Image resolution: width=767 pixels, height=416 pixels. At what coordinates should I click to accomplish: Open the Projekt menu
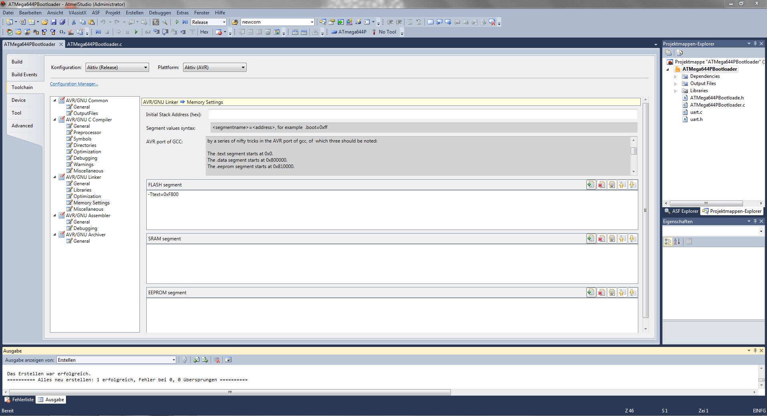[x=113, y=13]
